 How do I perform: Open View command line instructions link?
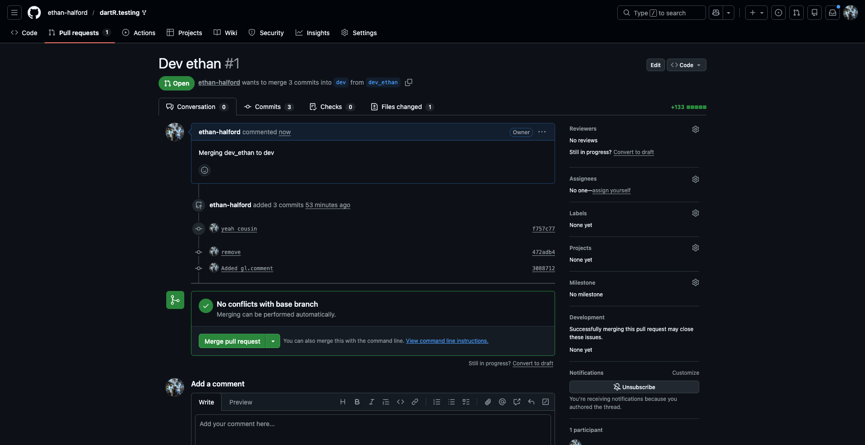pyautogui.click(x=447, y=341)
